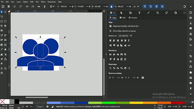The height and width of the screenshot is (109, 194).
Task: Center objects on horizontal axis
Action: tap(118, 46)
